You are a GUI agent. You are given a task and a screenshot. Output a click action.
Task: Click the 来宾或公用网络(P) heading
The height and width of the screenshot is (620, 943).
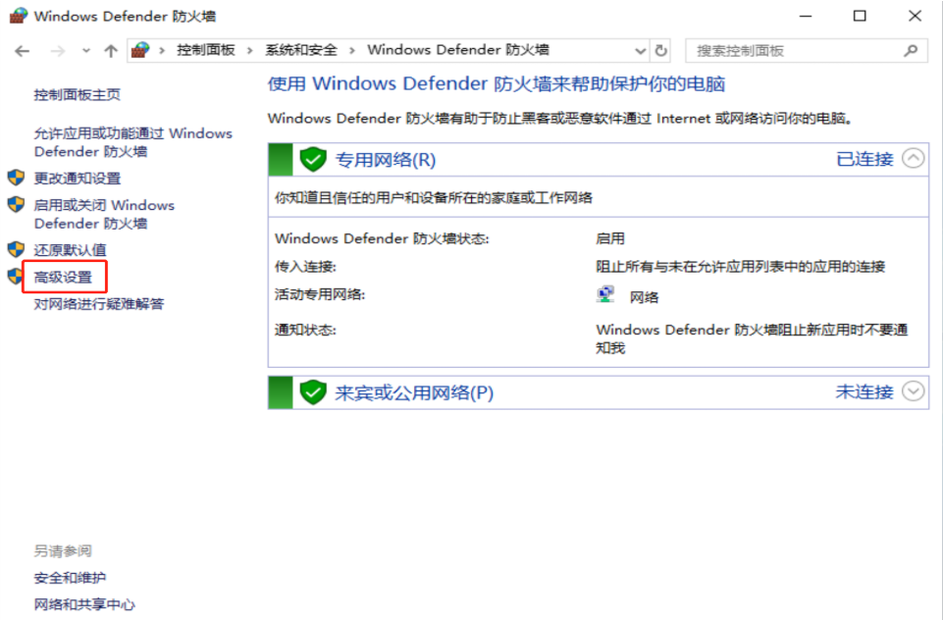414,393
